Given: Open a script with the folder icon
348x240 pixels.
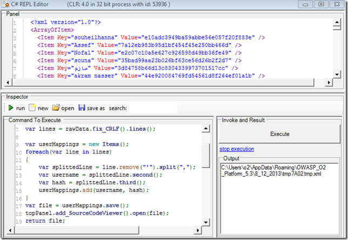Looking at the screenshot, I should 56,108.
